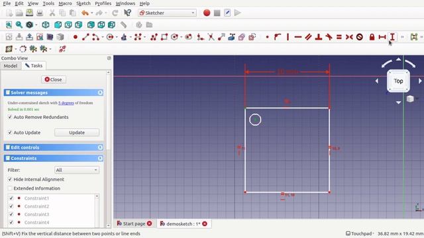Viewport: 424px width, 238px height.
Task: Collapse the Solver messages section
Action: [x=100, y=93]
